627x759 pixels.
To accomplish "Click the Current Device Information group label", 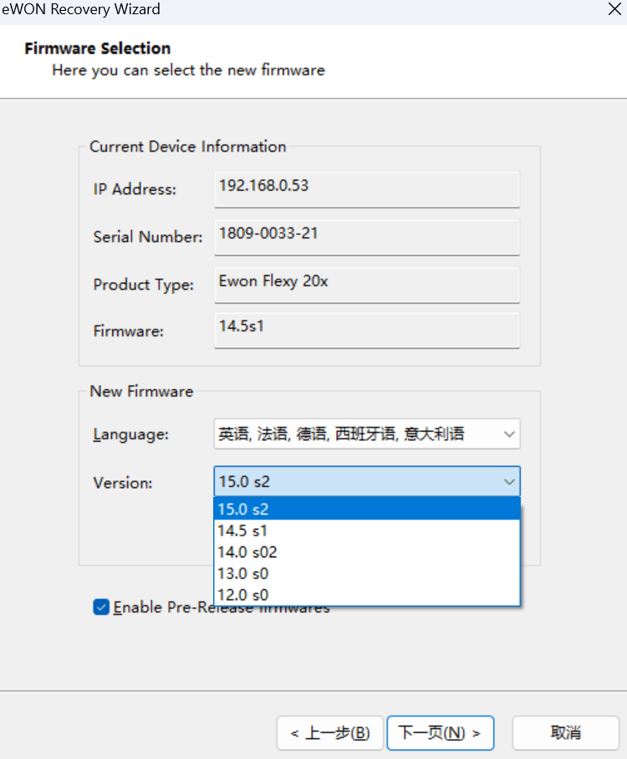I will point(188,146).
